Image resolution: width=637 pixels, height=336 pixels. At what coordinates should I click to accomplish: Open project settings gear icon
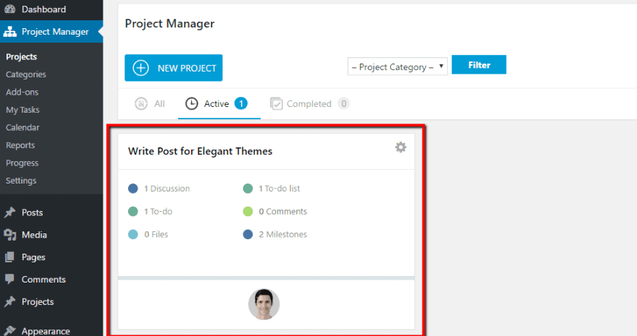pos(400,147)
